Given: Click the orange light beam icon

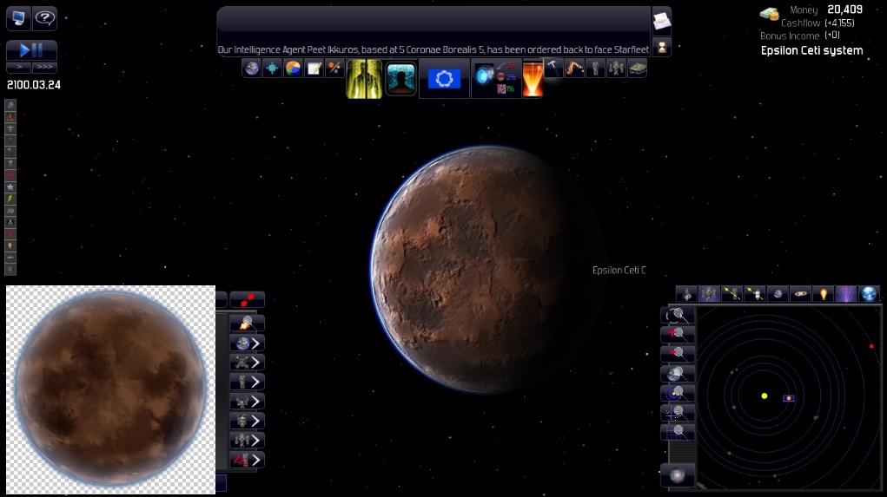Looking at the screenshot, I should tap(533, 79).
